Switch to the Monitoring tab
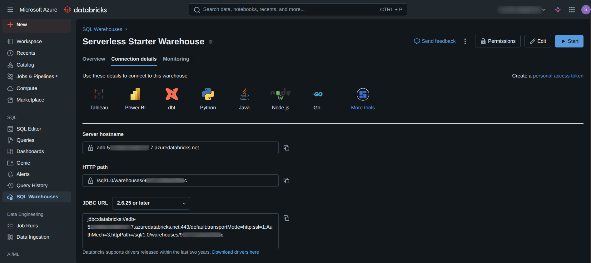The height and width of the screenshot is (263, 591). [176, 59]
